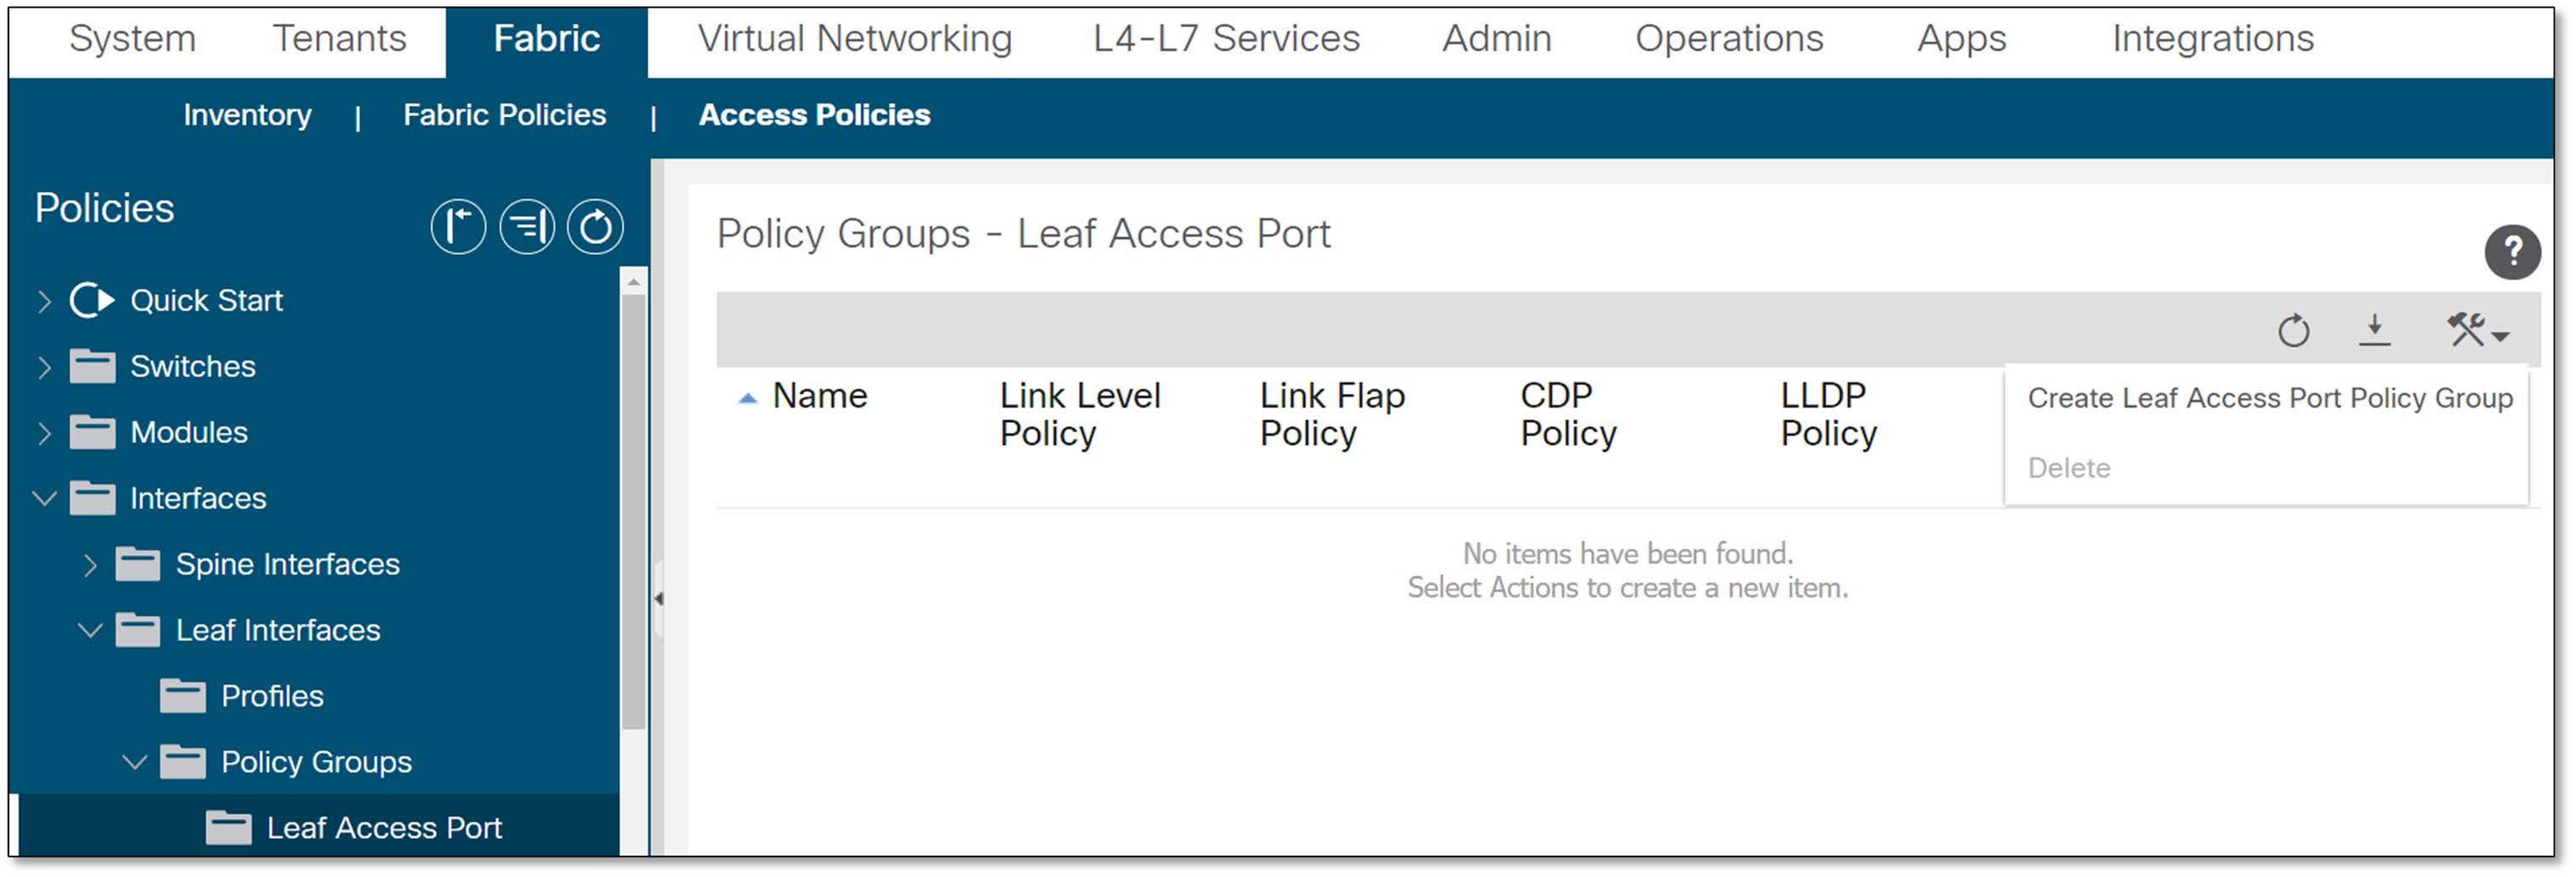Open the Actions wrench tool icon
This screenshot has width=2576, height=877.
(2468, 330)
